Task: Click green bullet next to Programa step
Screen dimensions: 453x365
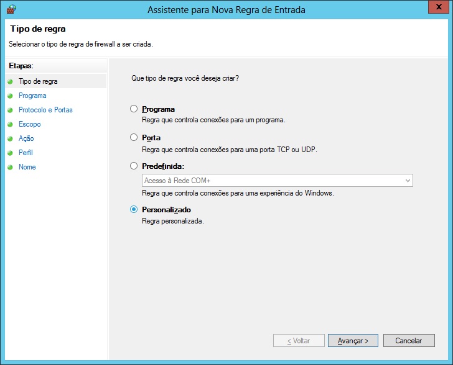Action: (x=10, y=96)
